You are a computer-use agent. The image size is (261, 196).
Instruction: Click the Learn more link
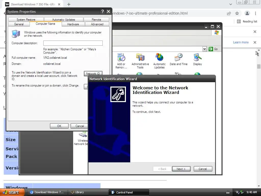tap(241, 42)
